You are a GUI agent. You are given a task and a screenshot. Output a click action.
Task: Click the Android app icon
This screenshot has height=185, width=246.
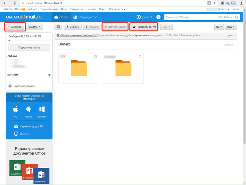point(29,110)
